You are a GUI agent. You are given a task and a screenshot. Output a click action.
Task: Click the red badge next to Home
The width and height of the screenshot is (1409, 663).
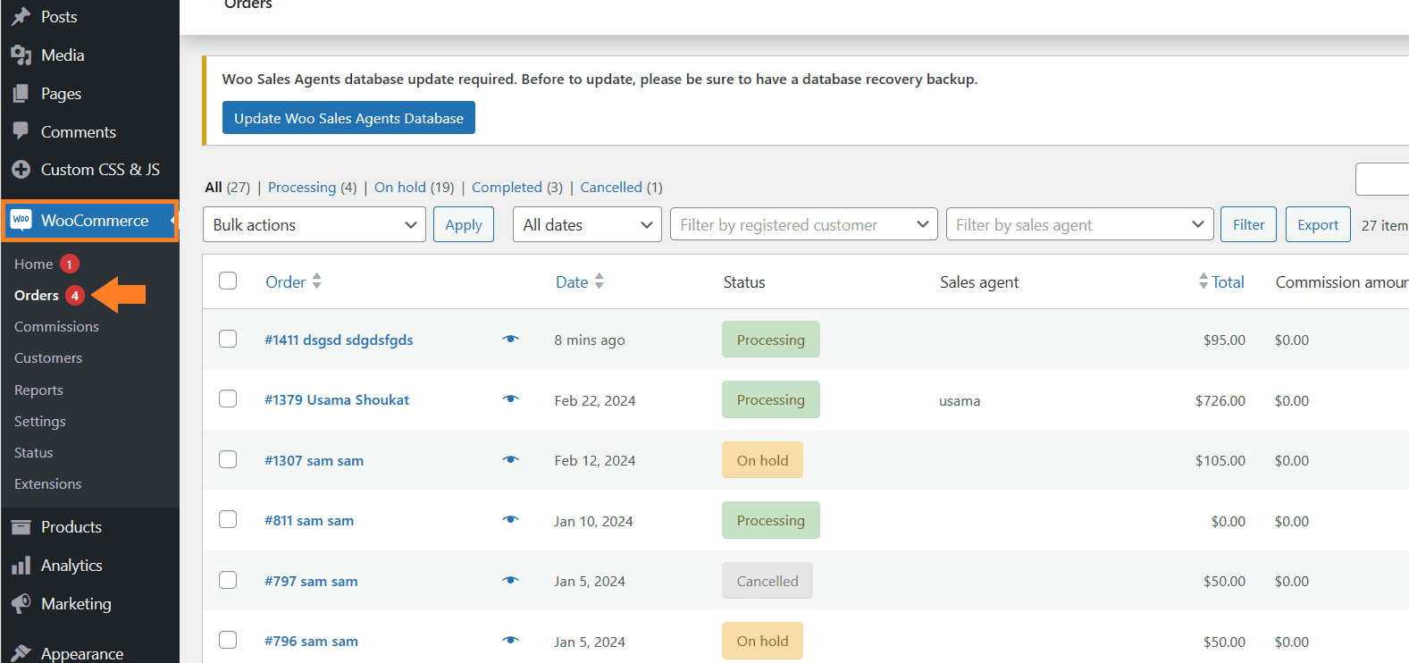point(70,264)
